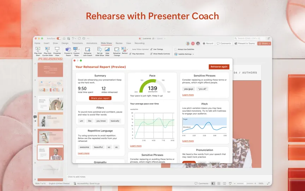Image resolution: width=305 pixels, height=191 pixels.
Task: Open Comments pane from top bar
Action: coord(224,44)
